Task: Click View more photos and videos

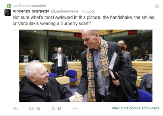Action: 135,108
